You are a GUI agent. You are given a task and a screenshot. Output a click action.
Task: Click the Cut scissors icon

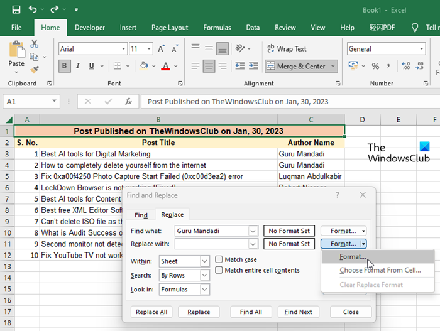point(34,44)
